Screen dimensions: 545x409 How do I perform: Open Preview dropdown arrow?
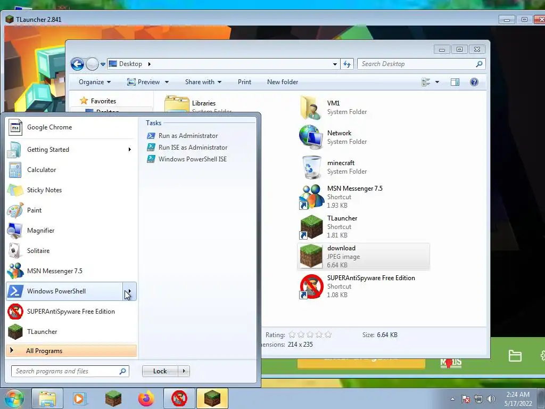[x=167, y=82]
